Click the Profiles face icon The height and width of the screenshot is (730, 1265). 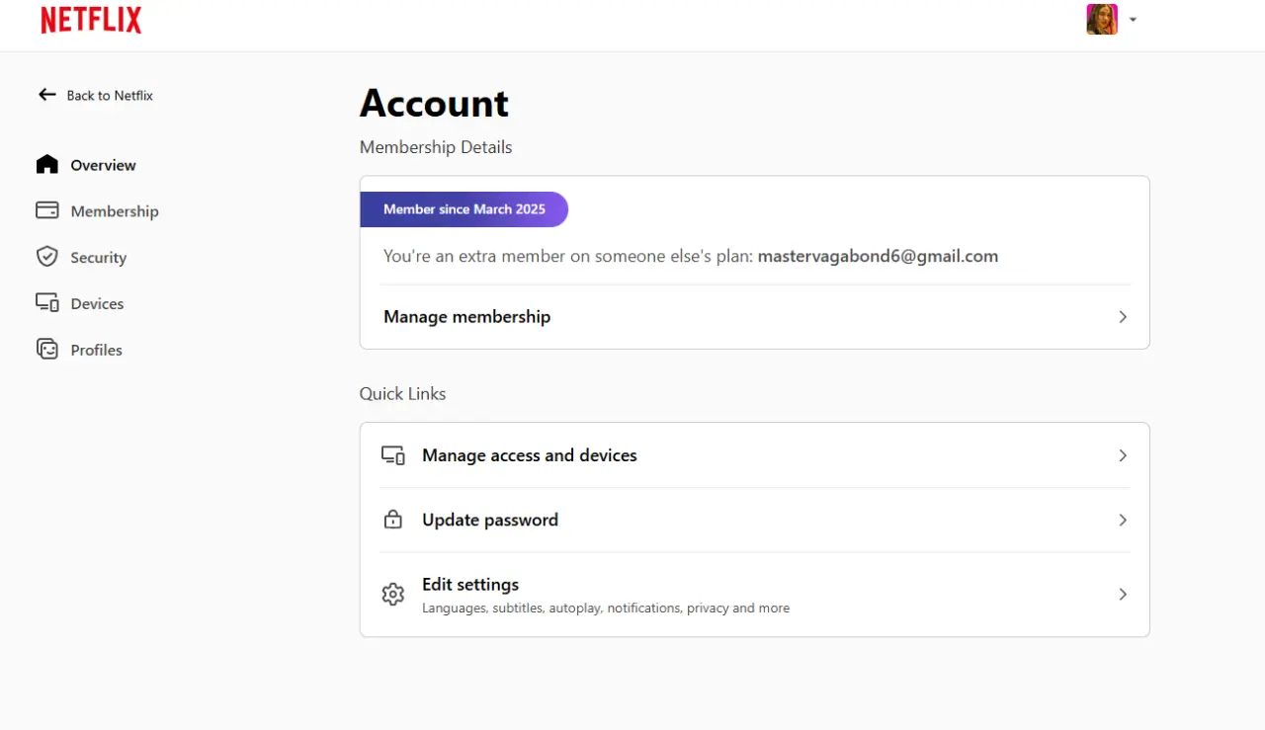(47, 349)
